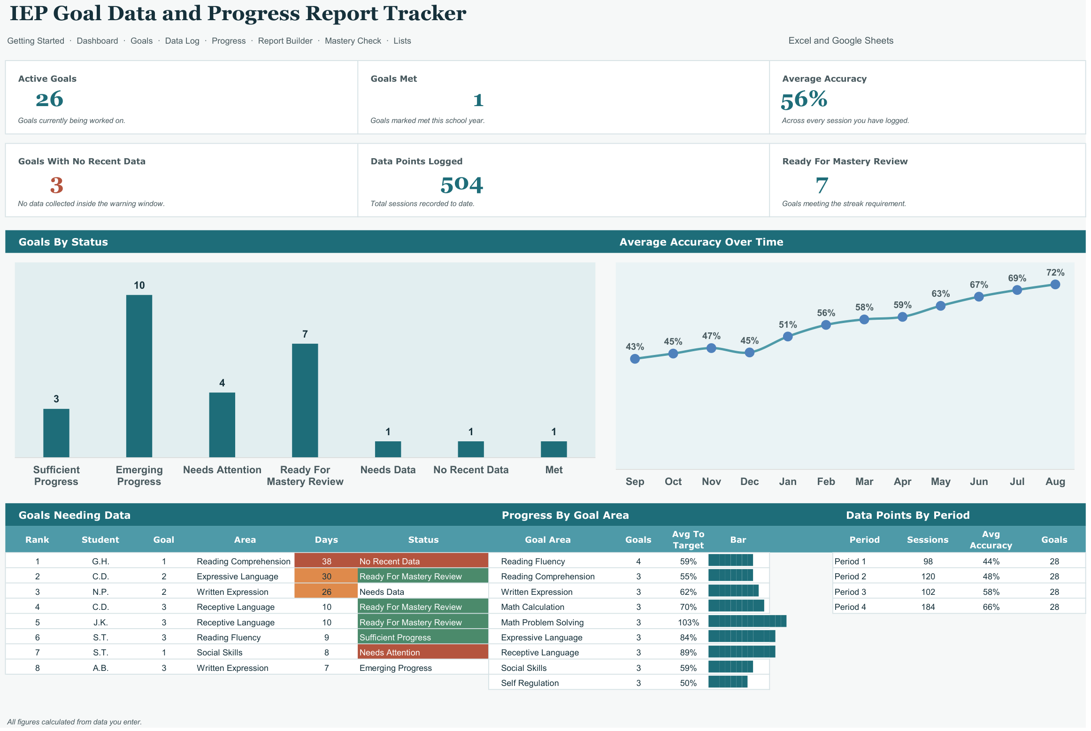Viewport: 1091px width, 731px height.
Task: Select the Period 3 row
Action: tap(959, 592)
